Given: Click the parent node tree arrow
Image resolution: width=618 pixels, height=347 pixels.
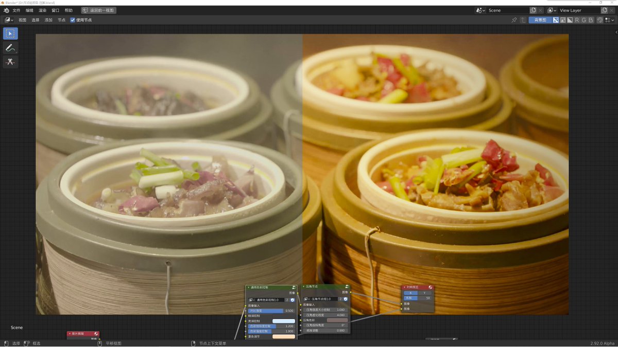Looking at the screenshot, I should tap(523, 20).
